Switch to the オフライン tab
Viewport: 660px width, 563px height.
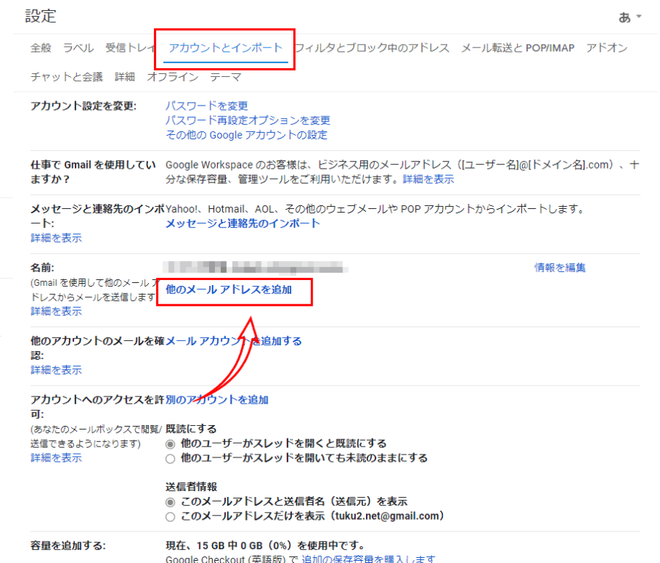tap(172, 77)
